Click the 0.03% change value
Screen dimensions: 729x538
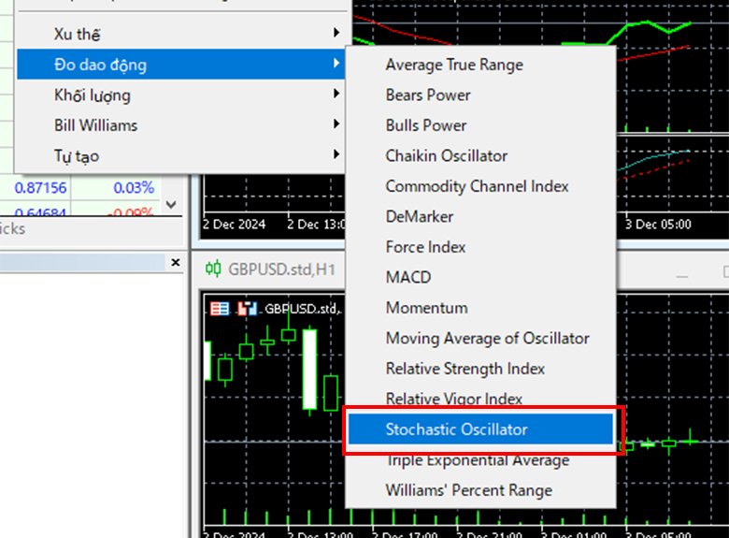[x=134, y=188]
